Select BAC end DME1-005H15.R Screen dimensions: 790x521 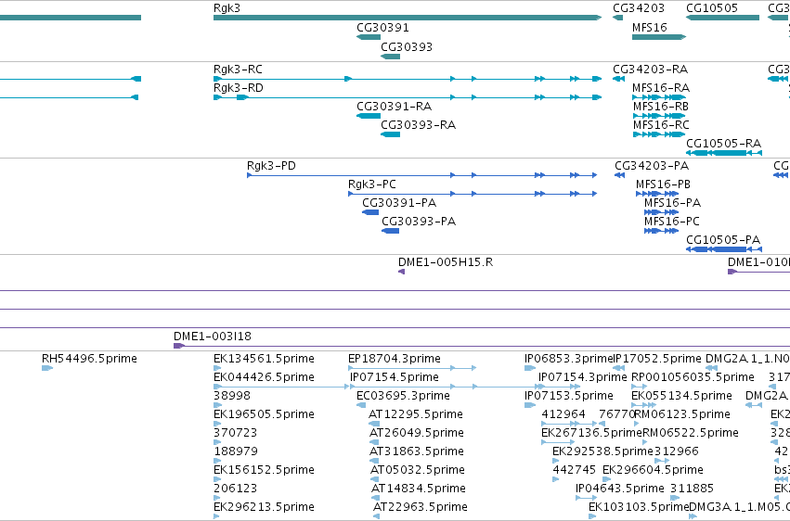402,272
